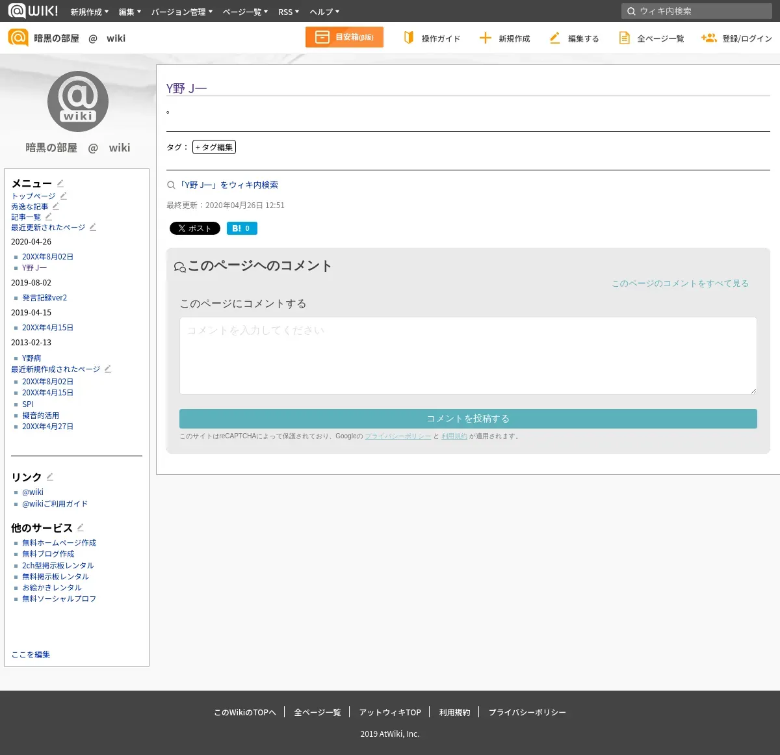Open the 暗黒の部屋 @ wiki header title link
The image size is (780, 755).
[79, 38]
